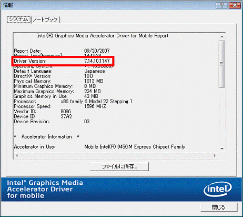The image size is (243, 217).
Task: Click the Accelerator in Use label
Action: coord(34,147)
